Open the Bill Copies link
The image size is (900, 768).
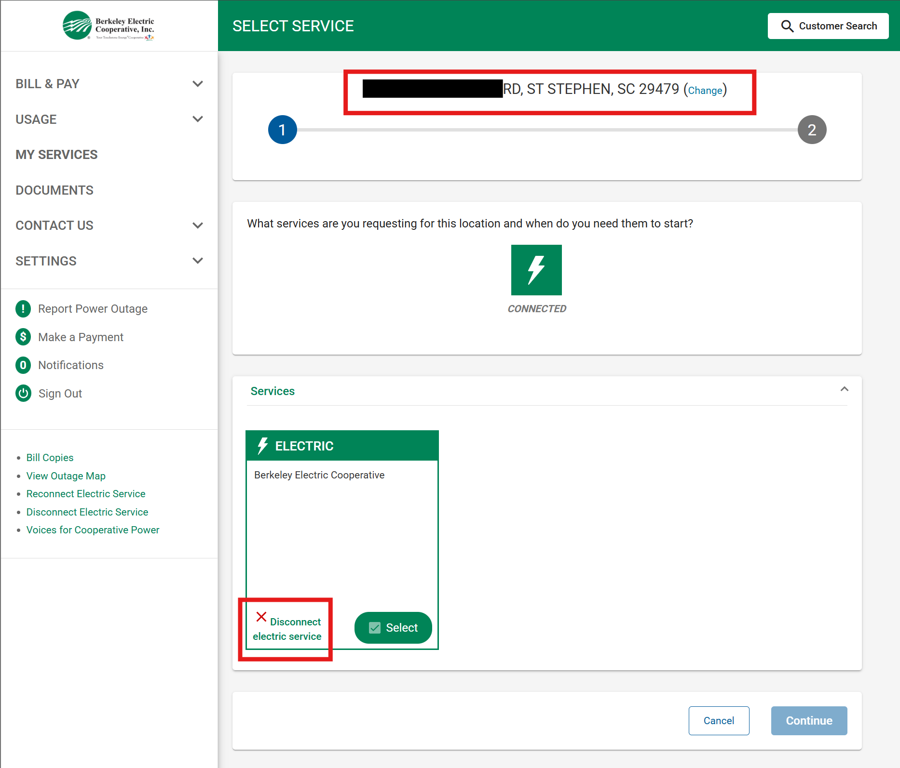pyautogui.click(x=50, y=458)
